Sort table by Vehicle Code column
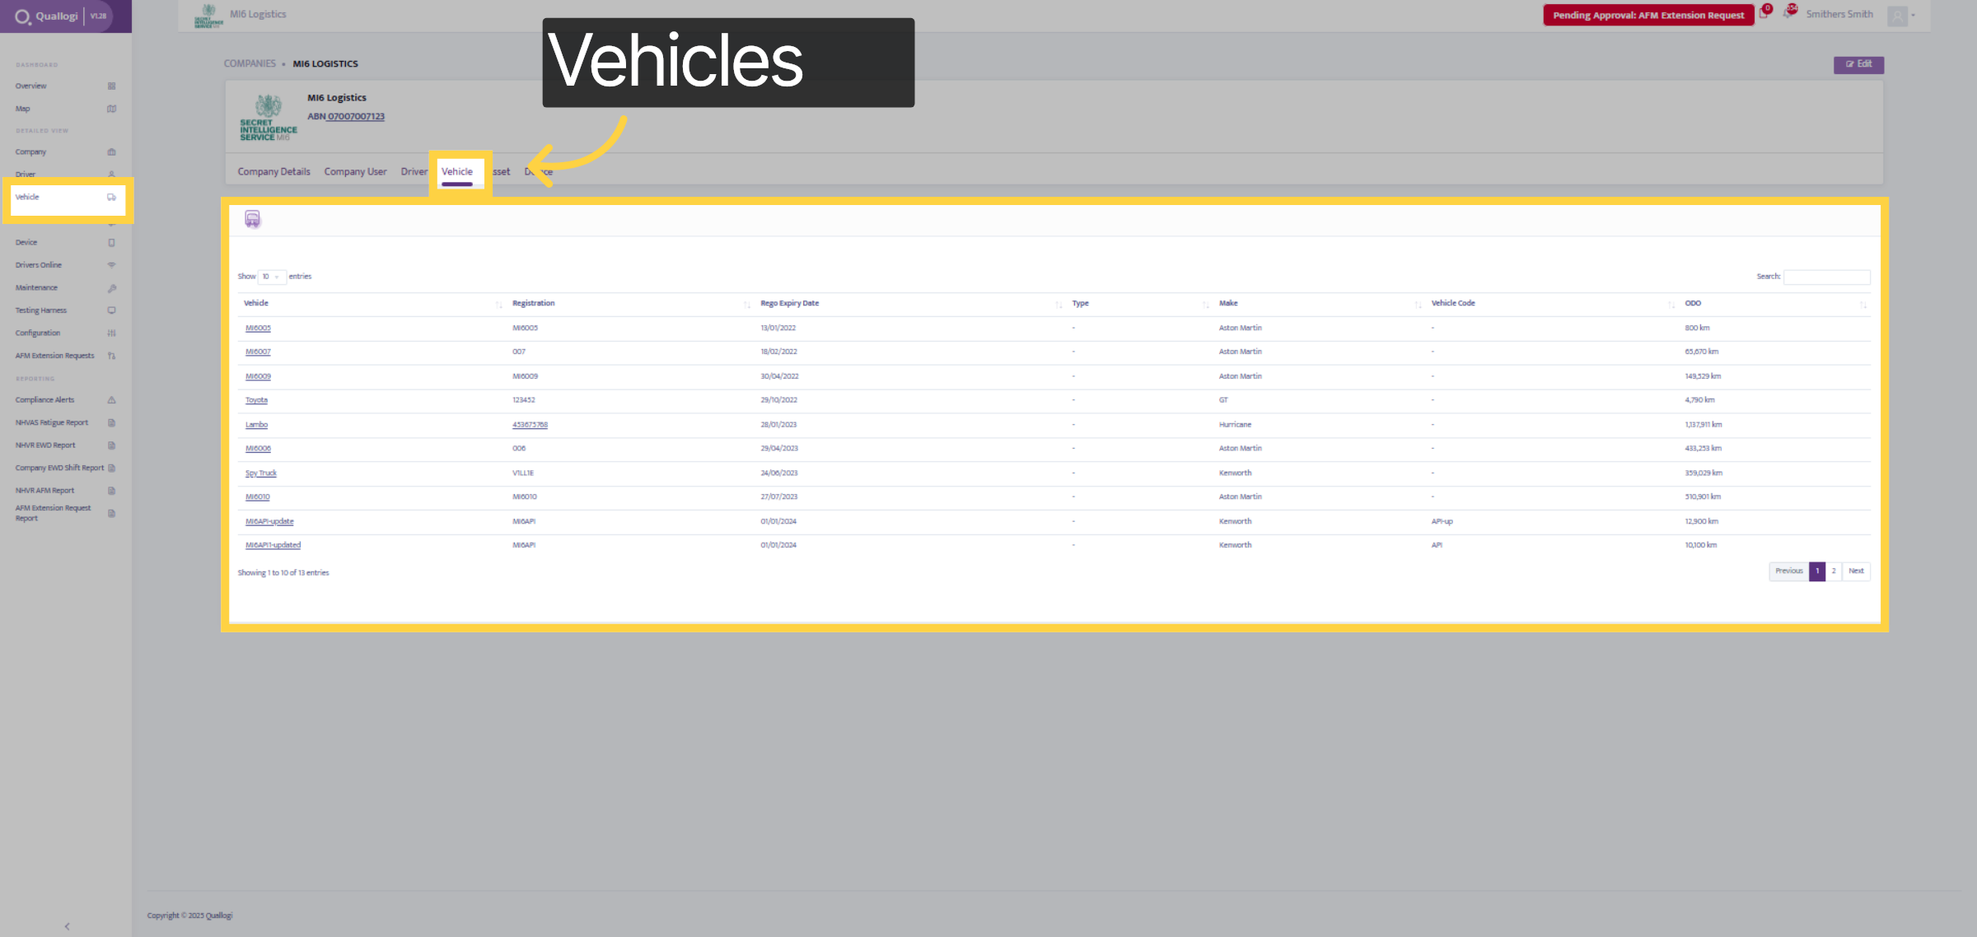This screenshot has height=937, width=1977. pos(1553,304)
